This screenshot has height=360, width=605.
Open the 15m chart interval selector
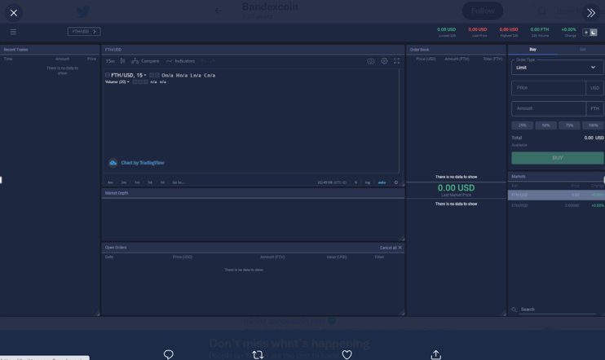pos(110,61)
